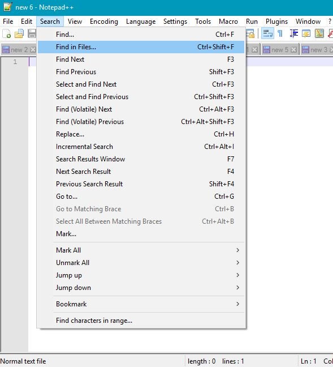The height and width of the screenshot is (367, 333).
Task: Expand the Bookmark submenu
Action: point(141,304)
